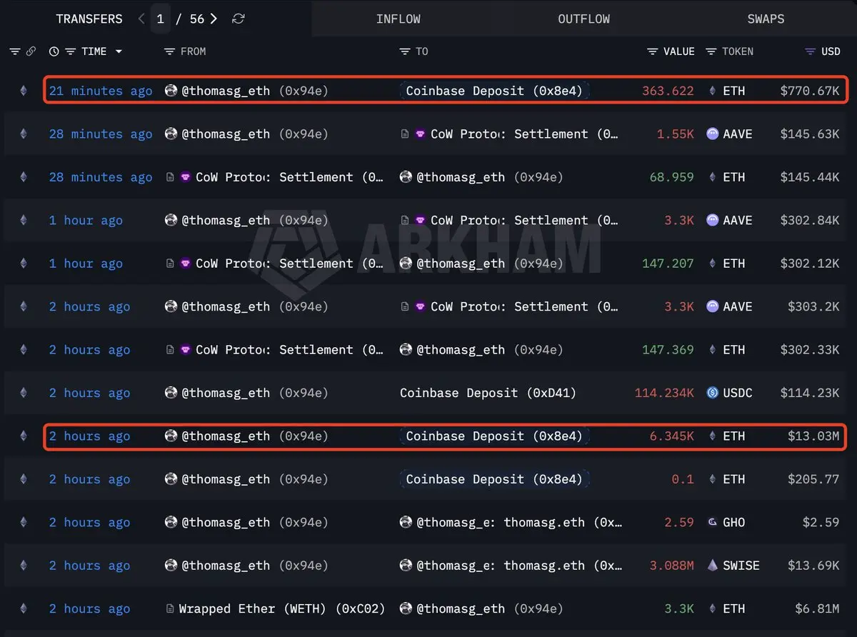The height and width of the screenshot is (637, 857).
Task: Click the $6.81M USD amount
Action: (817, 608)
